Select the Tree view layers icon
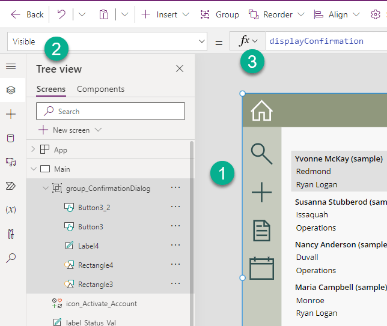The width and height of the screenshot is (387, 326). tap(11, 90)
